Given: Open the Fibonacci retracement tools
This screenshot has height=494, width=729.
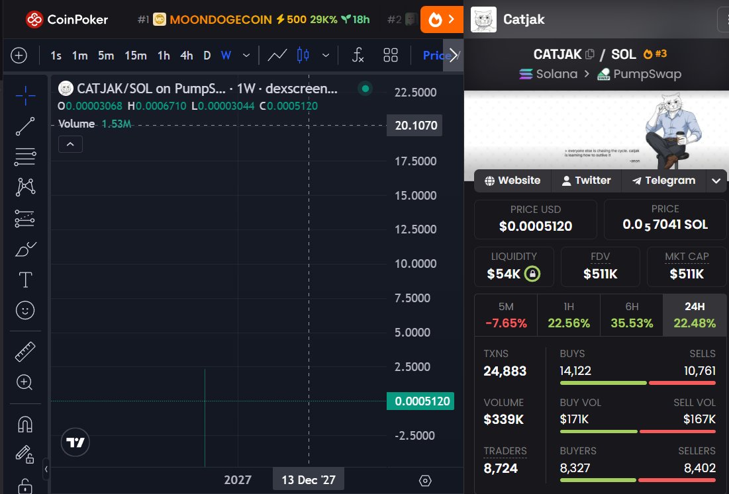Looking at the screenshot, I should [x=25, y=157].
